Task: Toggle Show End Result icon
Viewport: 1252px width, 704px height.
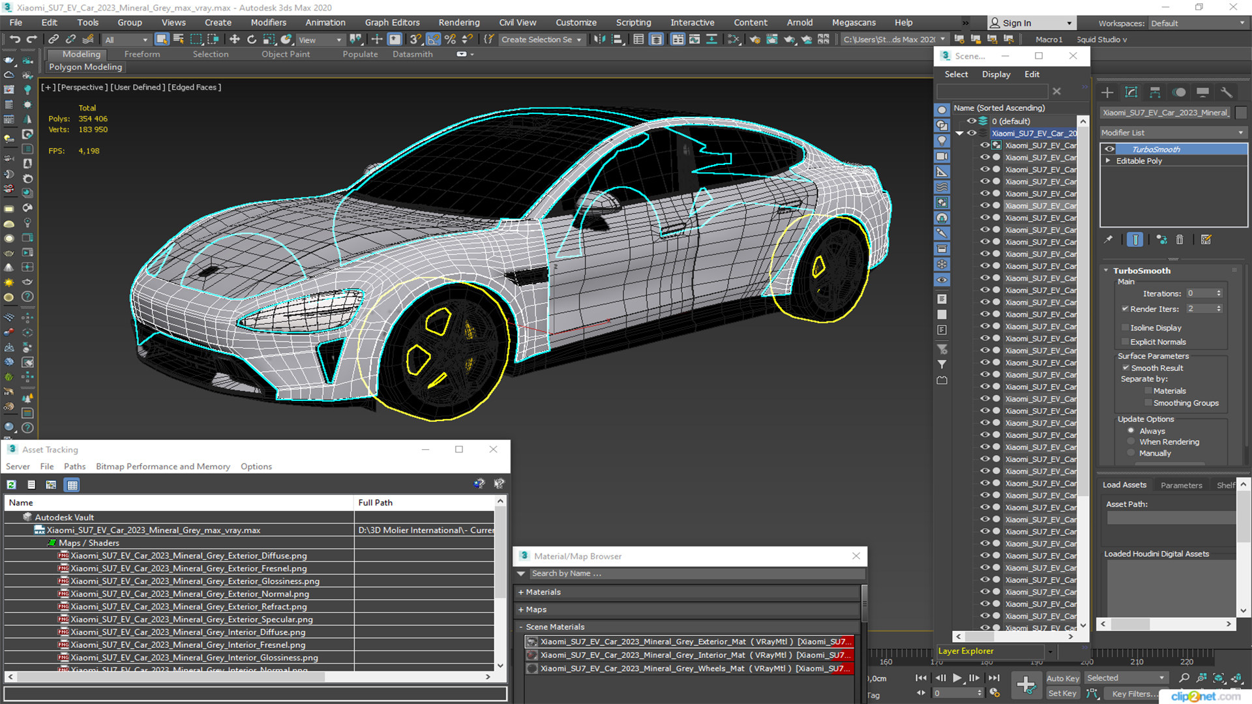Action: click(x=1135, y=240)
